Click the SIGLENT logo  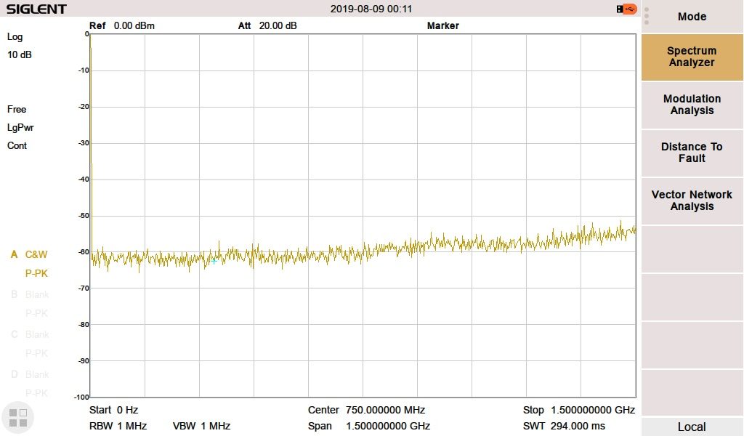(36, 9)
